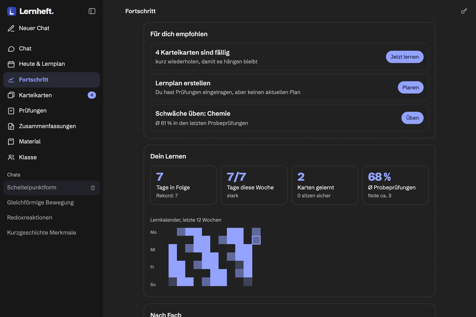Open the Material section
This screenshot has height=317, width=476.
point(52,142)
